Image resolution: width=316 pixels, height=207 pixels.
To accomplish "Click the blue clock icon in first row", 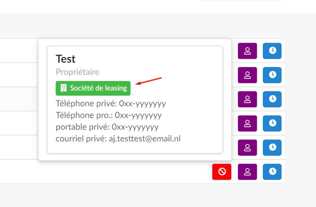I will point(272,51).
